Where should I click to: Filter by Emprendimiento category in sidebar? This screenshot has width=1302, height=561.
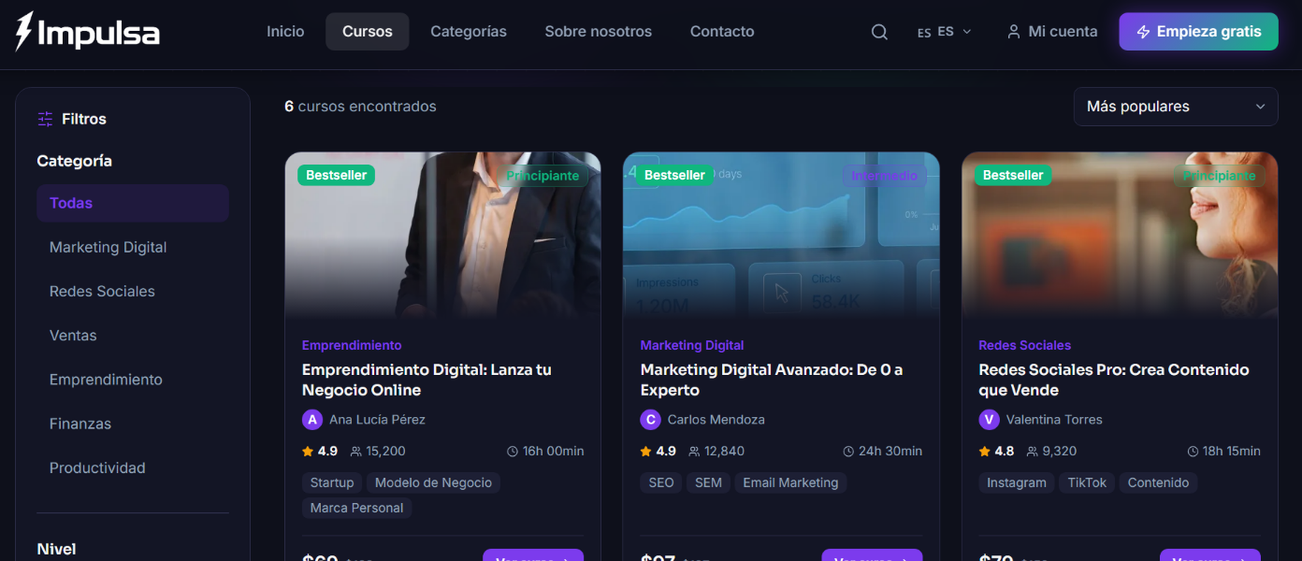pyautogui.click(x=133, y=380)
